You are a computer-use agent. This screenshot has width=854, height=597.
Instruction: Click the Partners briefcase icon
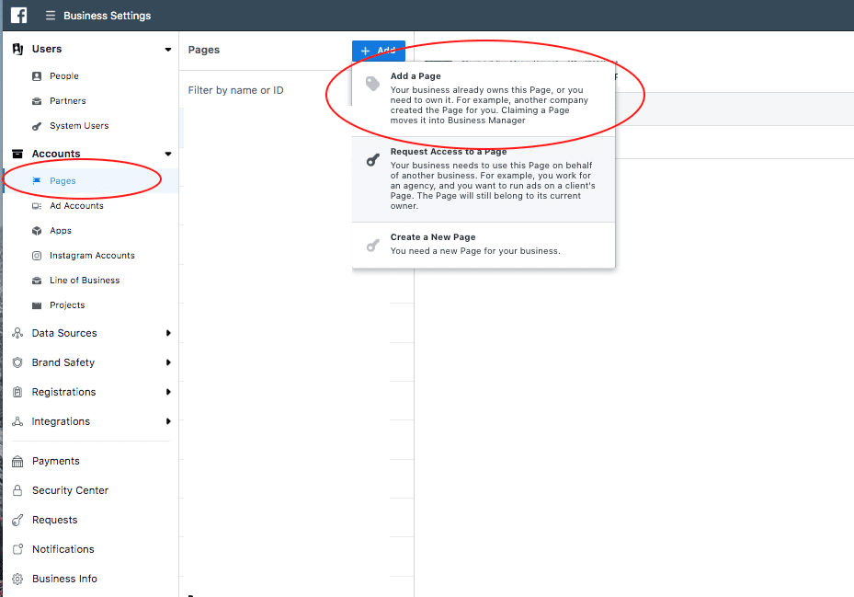click(37, 101)
